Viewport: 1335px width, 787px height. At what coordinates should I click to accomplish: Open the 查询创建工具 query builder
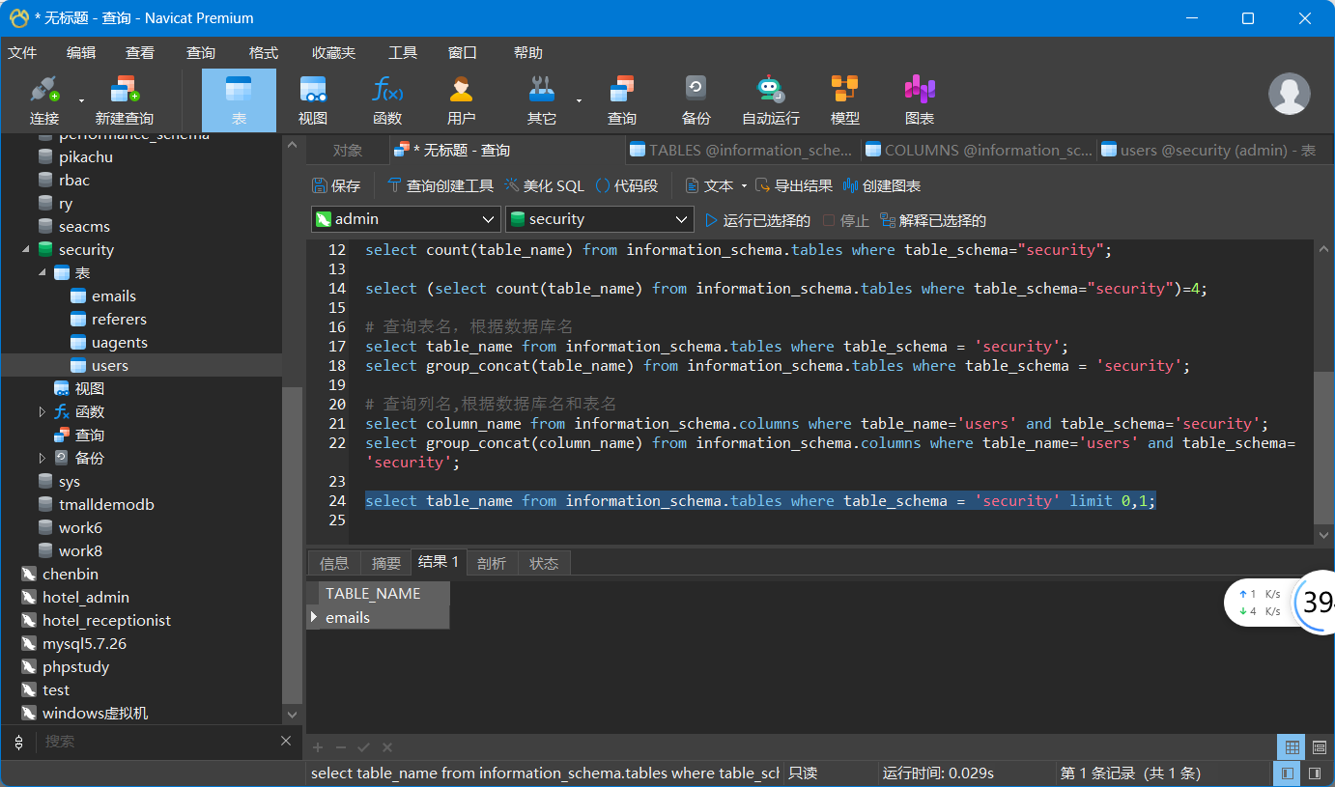[x=440, y=185]
